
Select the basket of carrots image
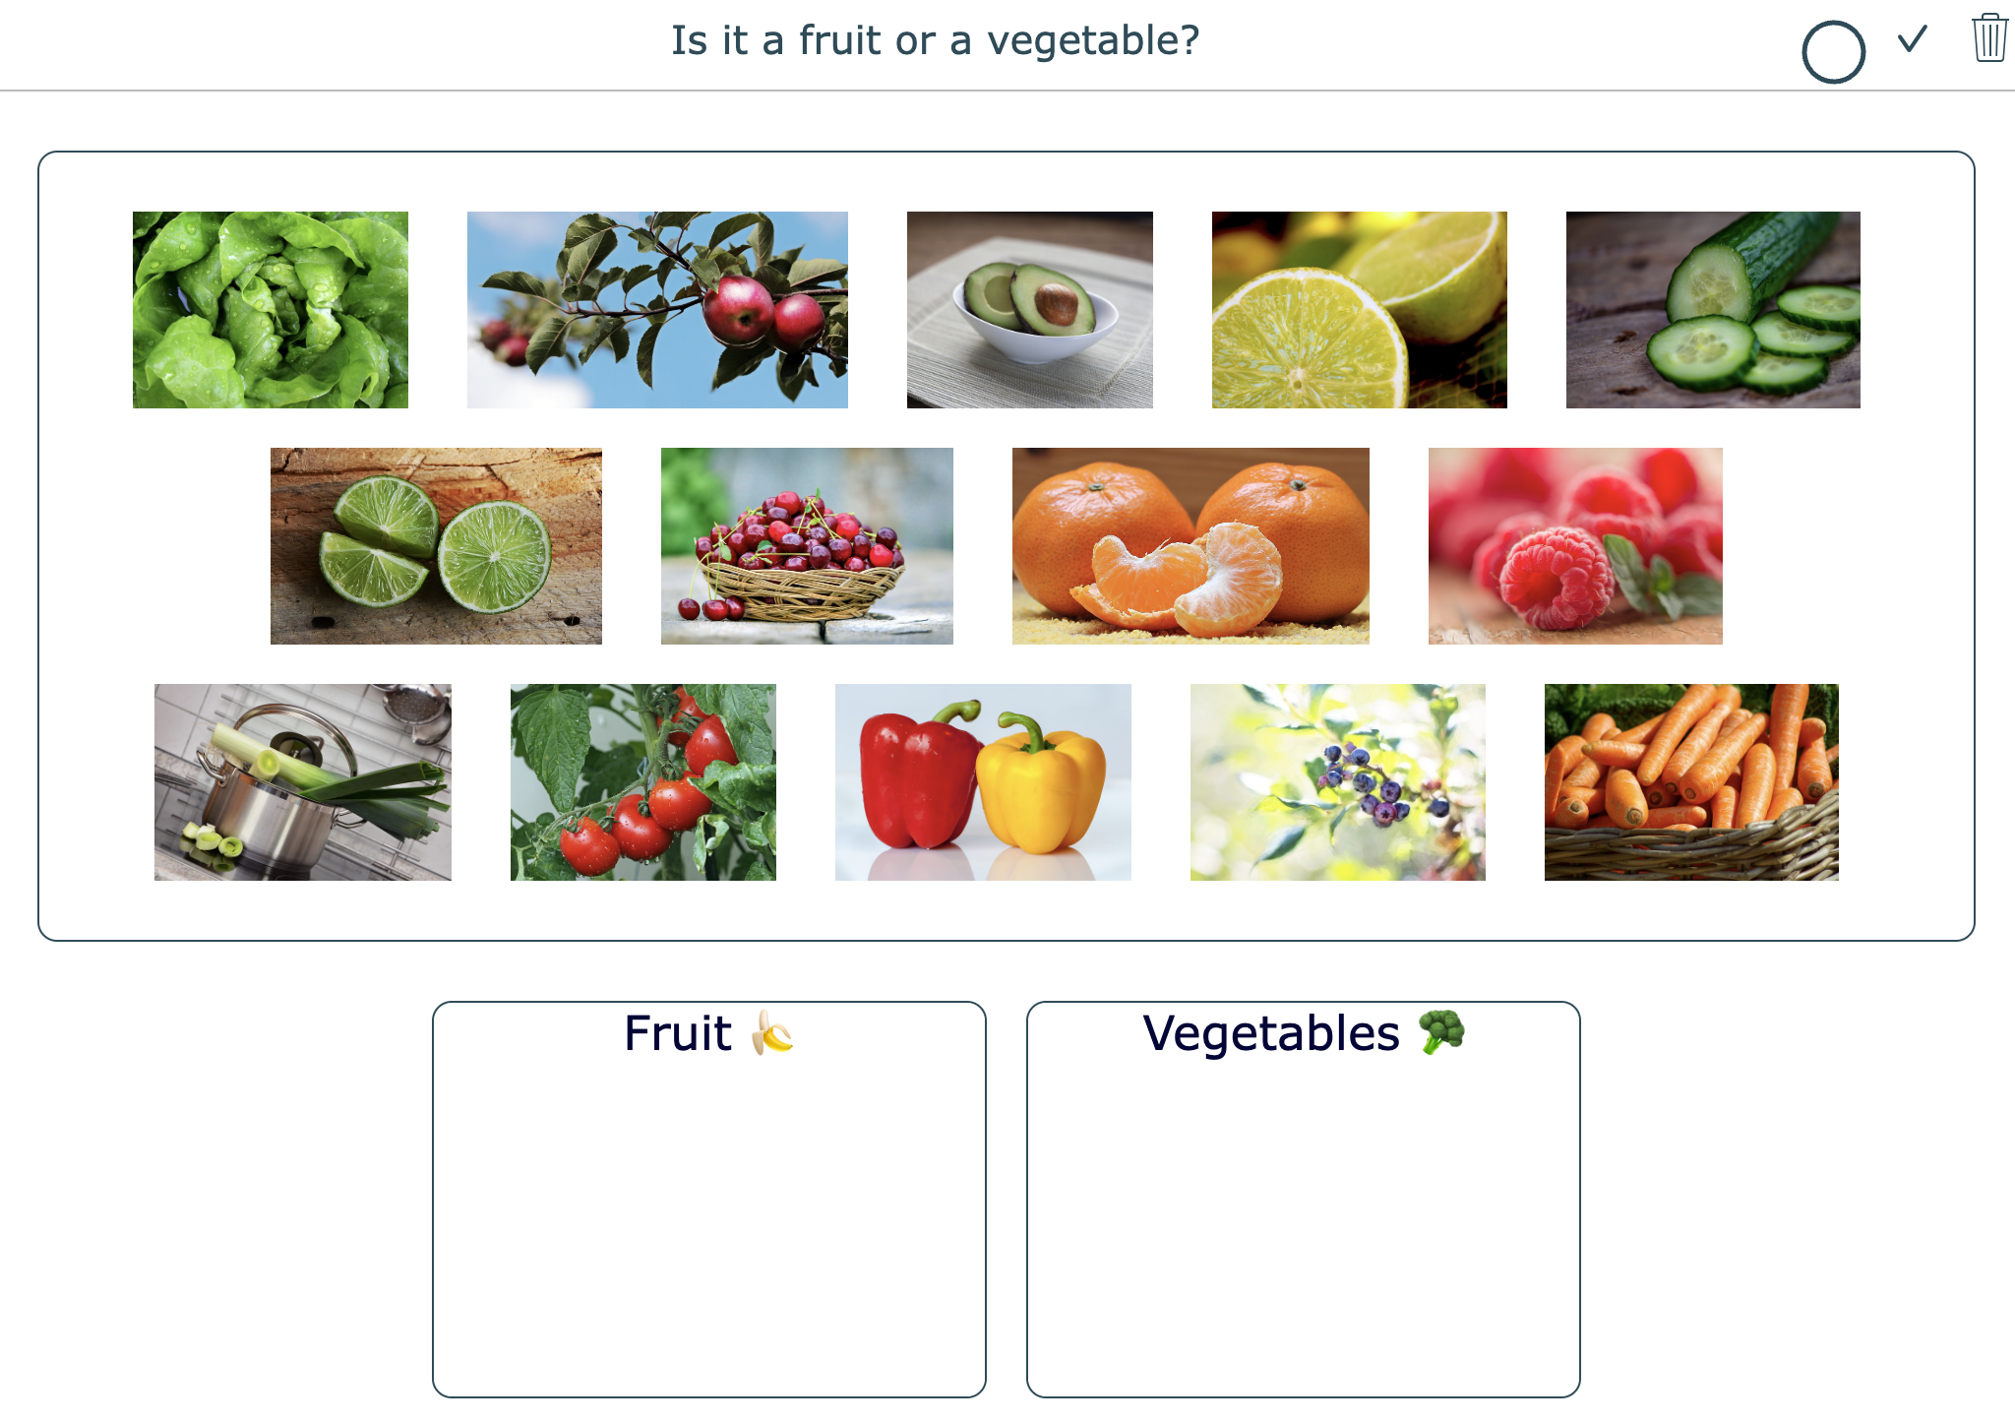(1691, 782)
